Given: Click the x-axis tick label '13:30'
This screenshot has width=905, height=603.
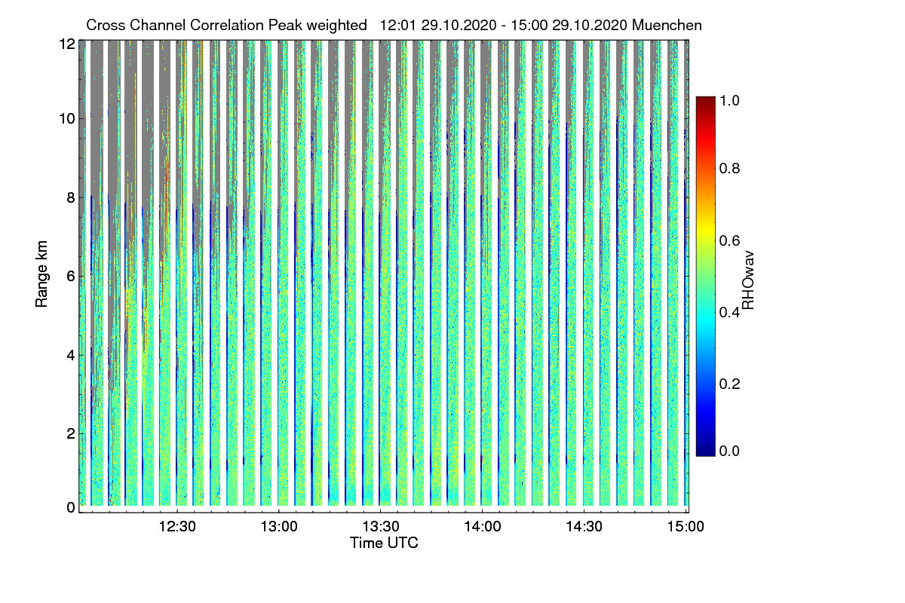Looking at the screenshot, I should (x=381, y=527).
